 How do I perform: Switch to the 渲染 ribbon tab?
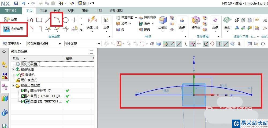(x=85, y=11)
